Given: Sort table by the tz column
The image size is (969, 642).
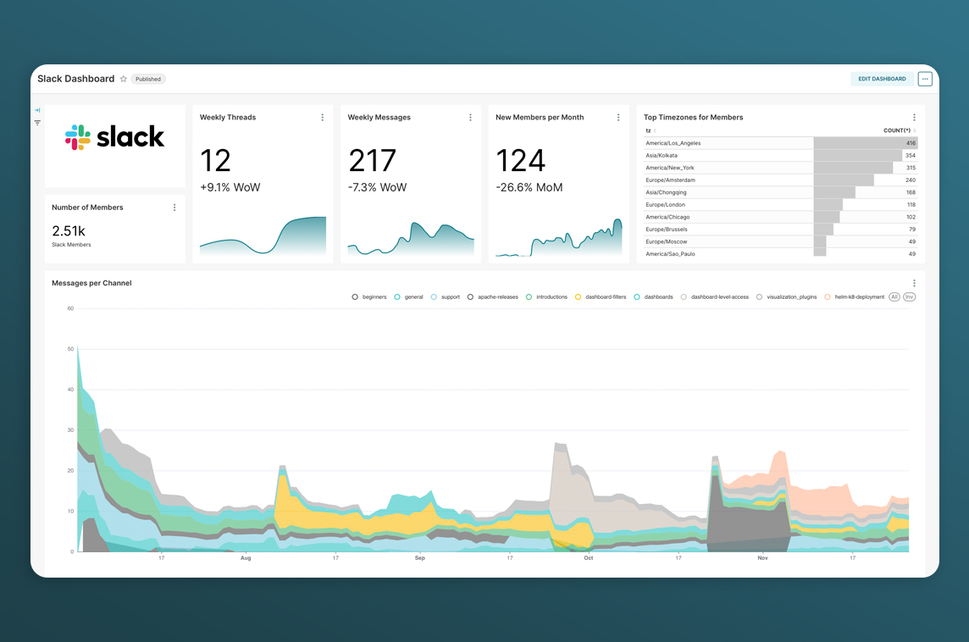Looking at the screenshot, I should pos(649,130).
